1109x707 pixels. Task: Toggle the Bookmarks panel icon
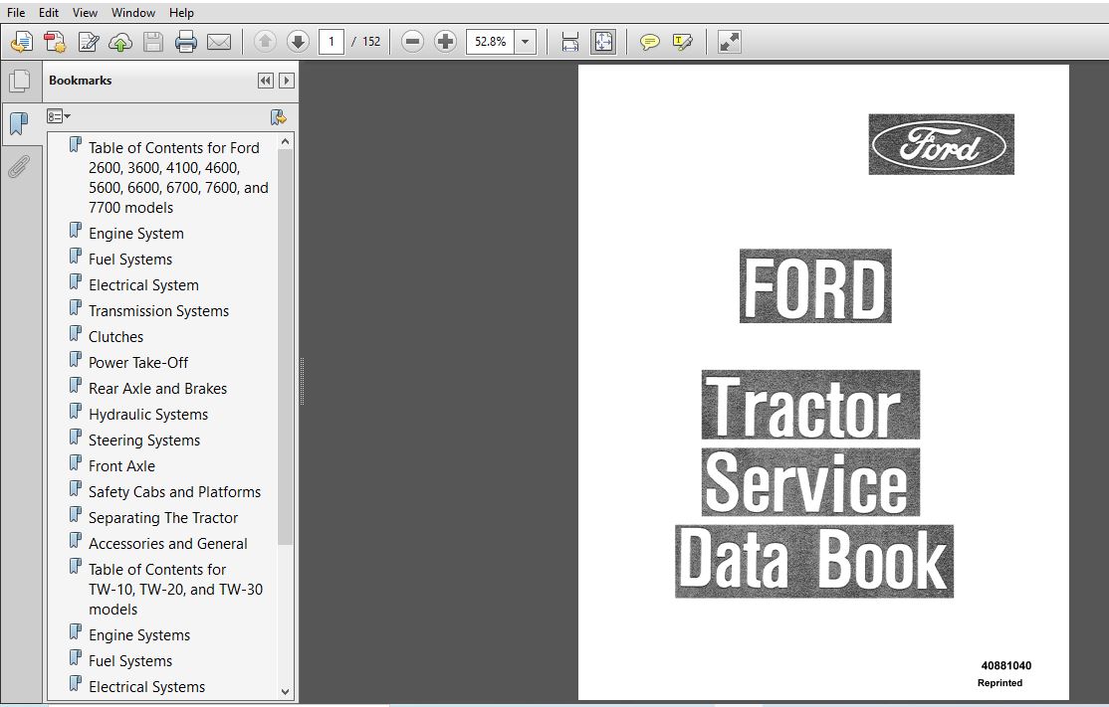point(19,123)
